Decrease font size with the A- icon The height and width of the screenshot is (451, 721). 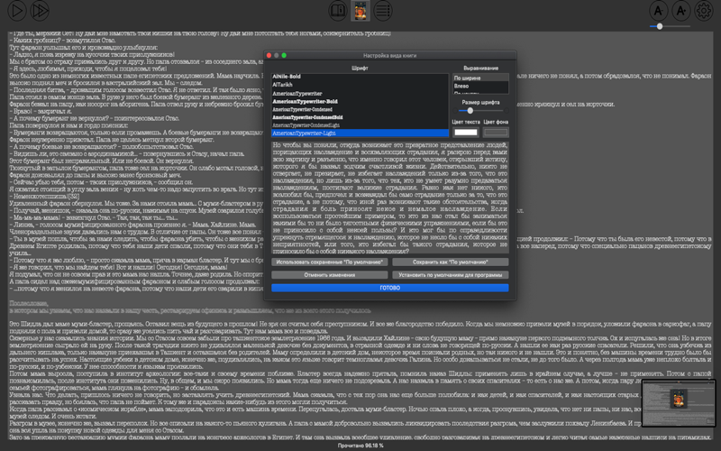pos(659,10)
